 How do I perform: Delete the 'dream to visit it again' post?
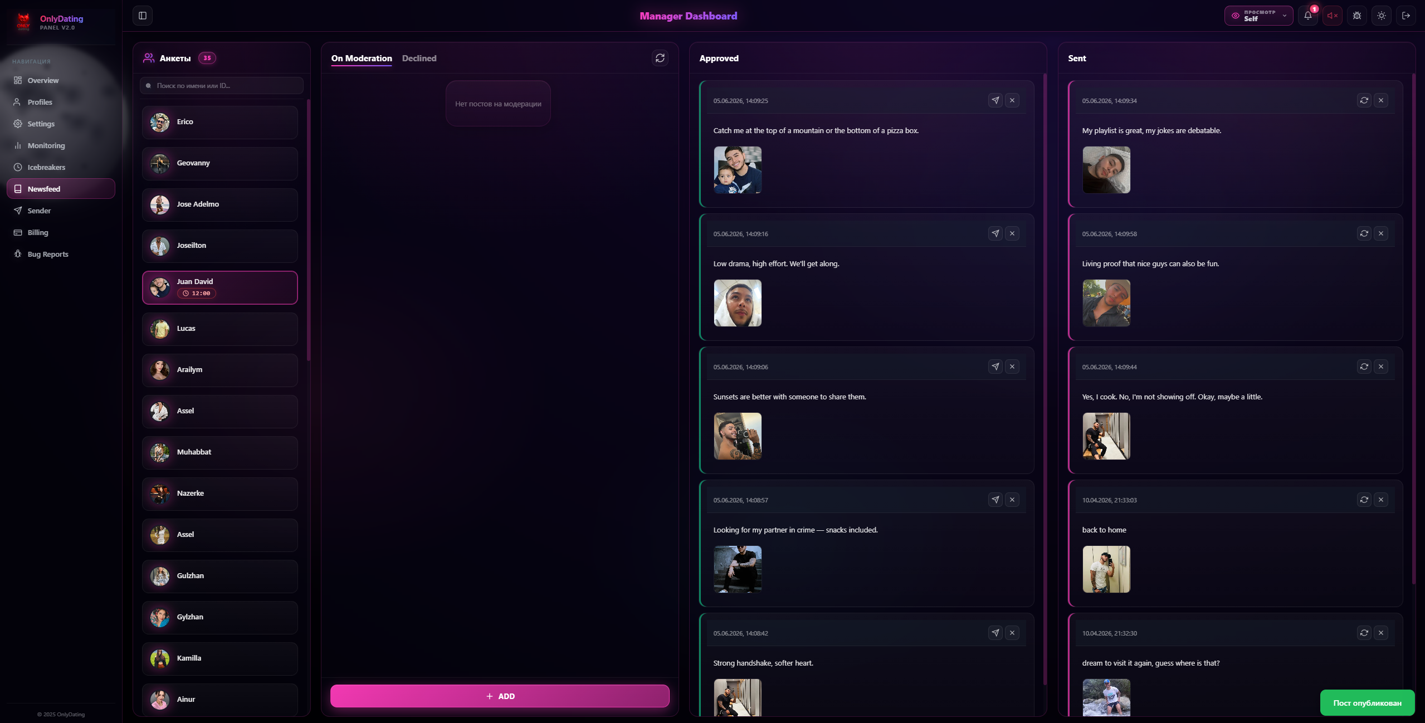coord(1380,633)
